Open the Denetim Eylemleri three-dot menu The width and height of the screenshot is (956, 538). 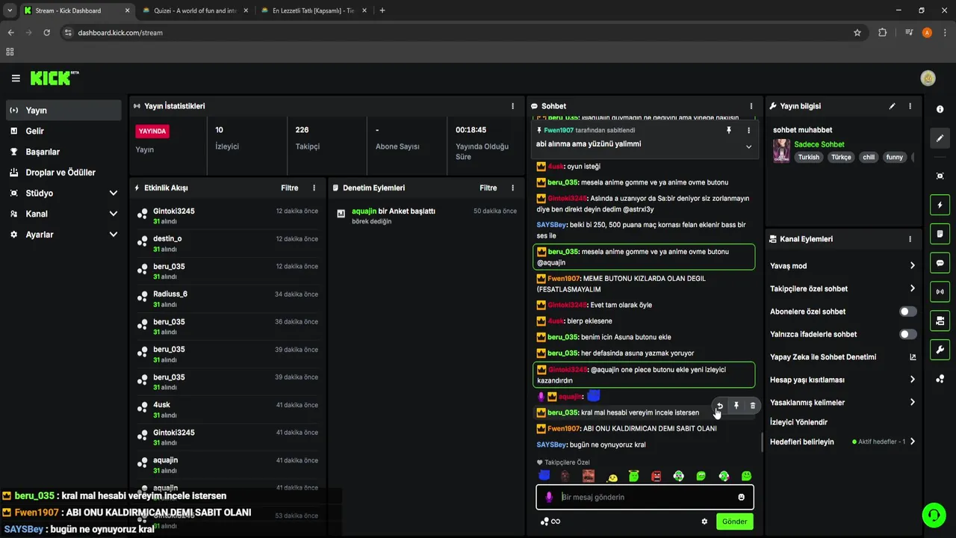click(512, 188)
